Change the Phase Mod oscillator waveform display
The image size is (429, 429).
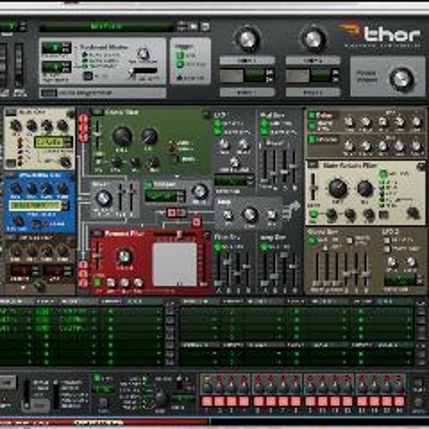pyautogui.click(x=35, y=206)
